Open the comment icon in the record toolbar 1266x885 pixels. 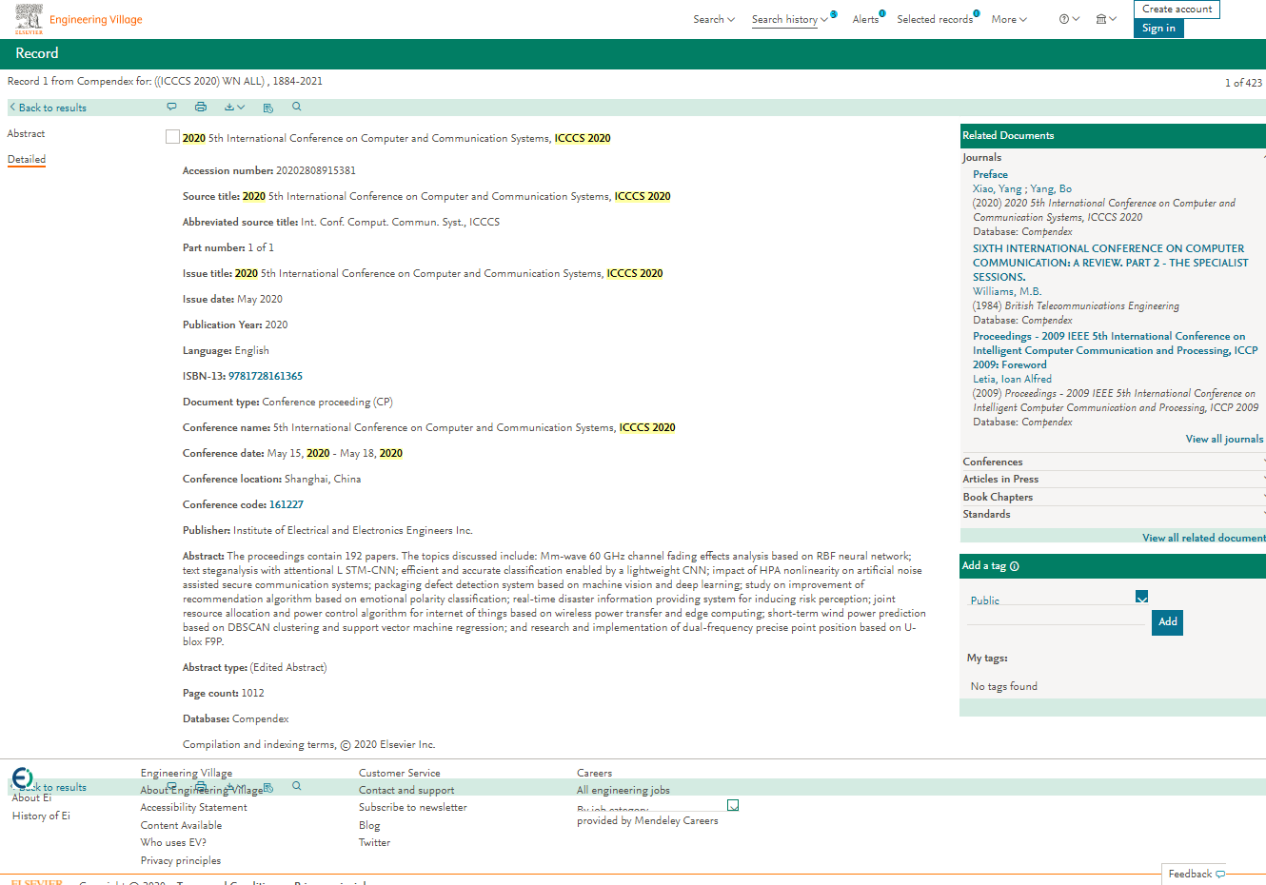click(171, 107)
